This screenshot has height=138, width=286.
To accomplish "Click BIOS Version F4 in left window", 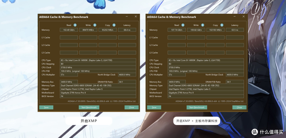I will pos(98,96).
